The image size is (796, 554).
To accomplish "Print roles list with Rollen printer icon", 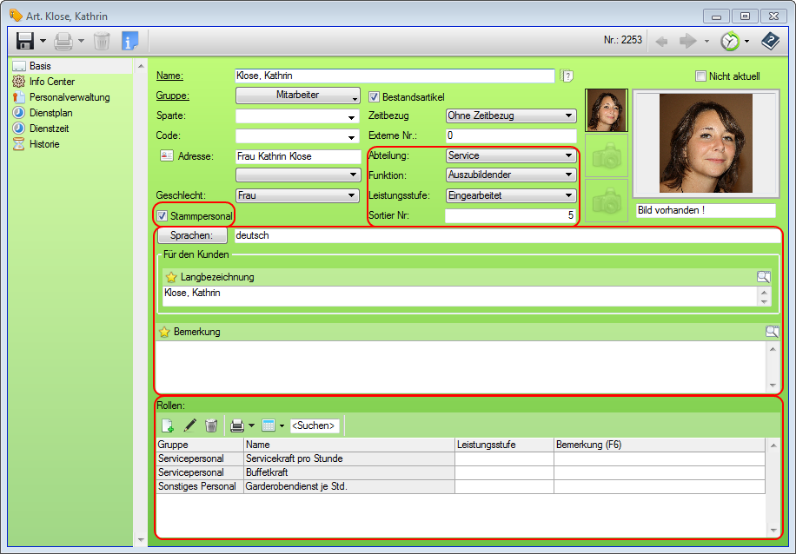I will (236, 425).
